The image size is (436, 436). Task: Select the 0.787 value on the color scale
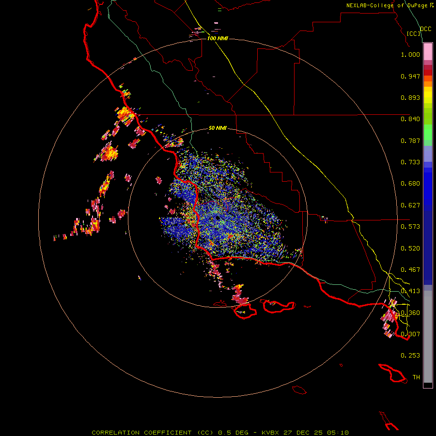coord(410,140)
